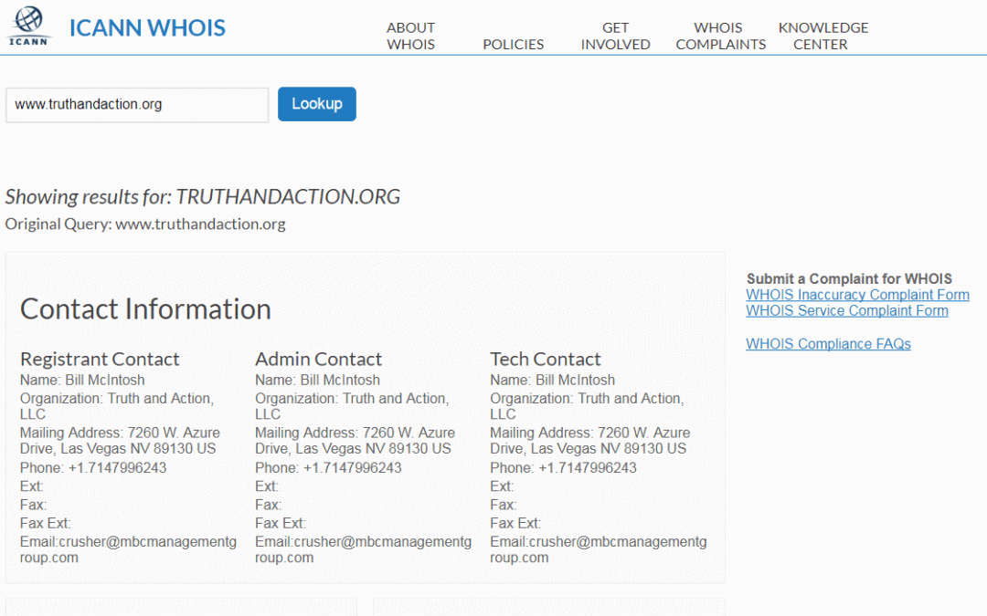987x616 pixels.
Task: Select the 'Original Query: www.truthandaction.org' text
Action: click(145, 224)
